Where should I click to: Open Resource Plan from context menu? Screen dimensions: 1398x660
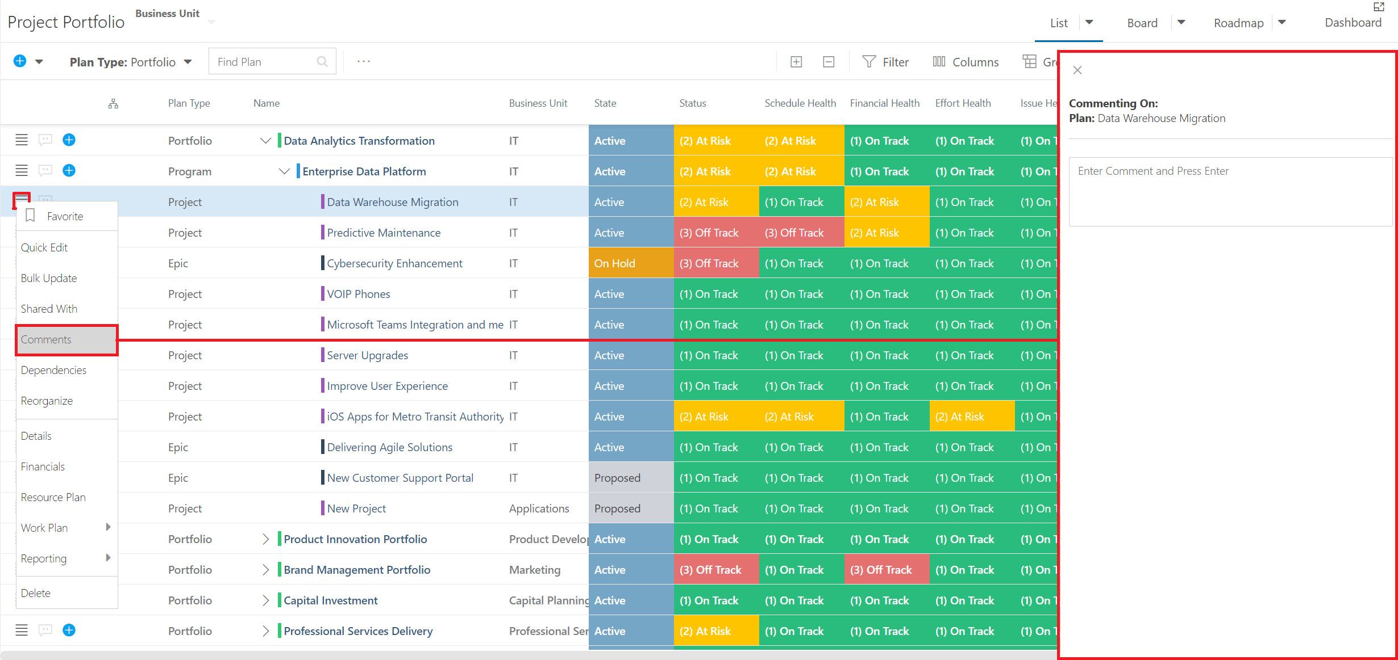(x=67, y=497)
